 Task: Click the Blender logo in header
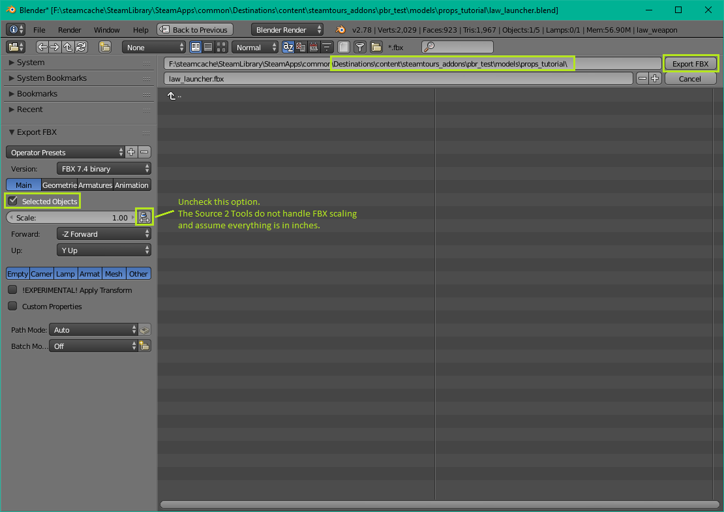coord(340,29)
